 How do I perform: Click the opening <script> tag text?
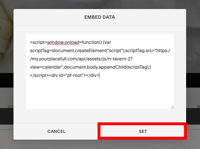[x=39, y=42]
